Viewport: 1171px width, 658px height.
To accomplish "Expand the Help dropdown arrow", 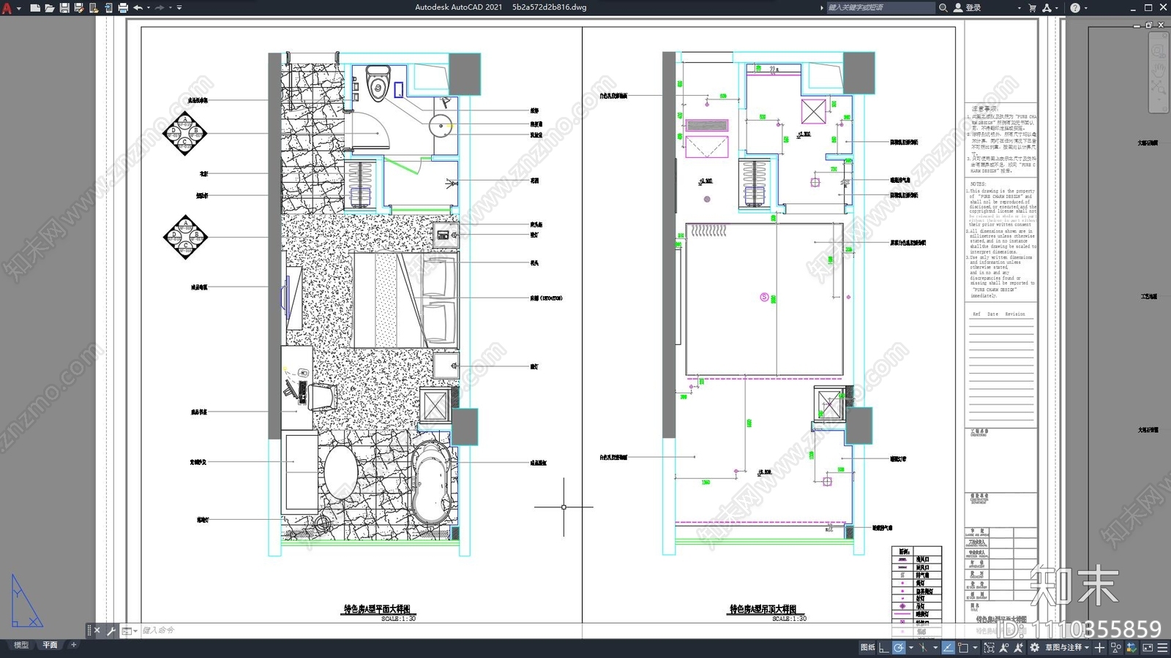I will 1085,8.
